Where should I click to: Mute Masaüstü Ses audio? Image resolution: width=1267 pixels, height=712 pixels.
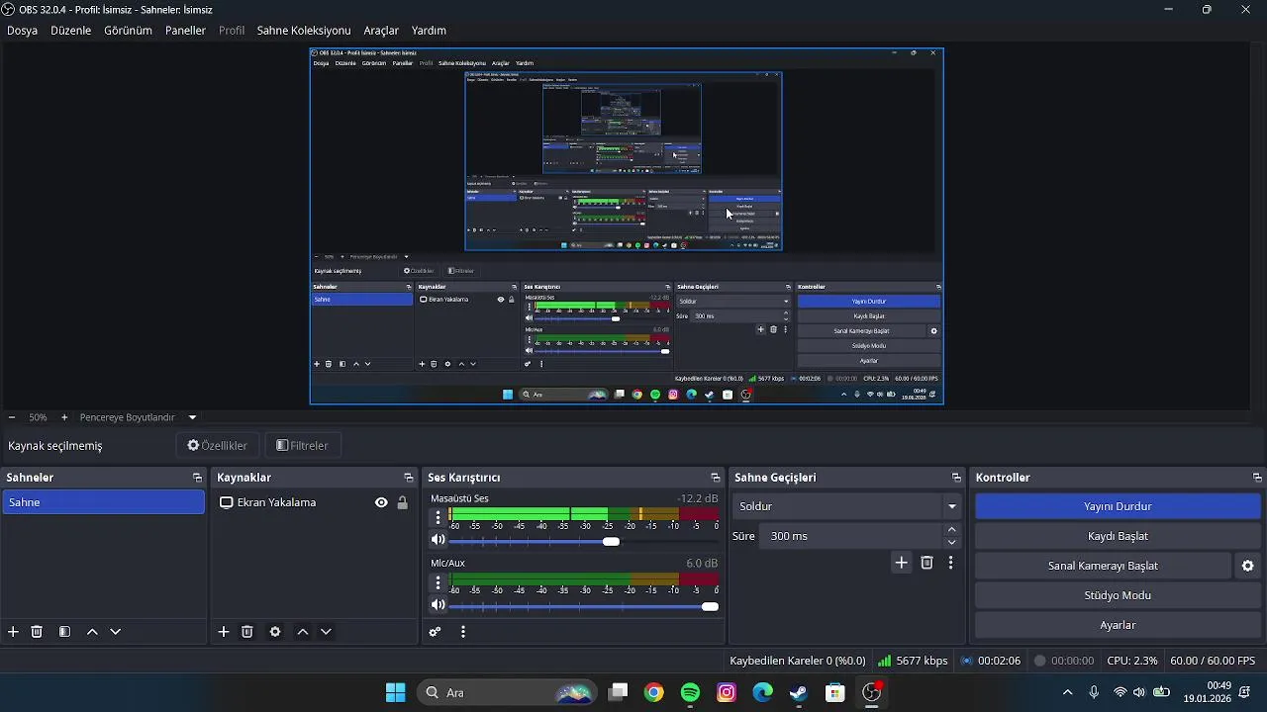pos(439,540)
